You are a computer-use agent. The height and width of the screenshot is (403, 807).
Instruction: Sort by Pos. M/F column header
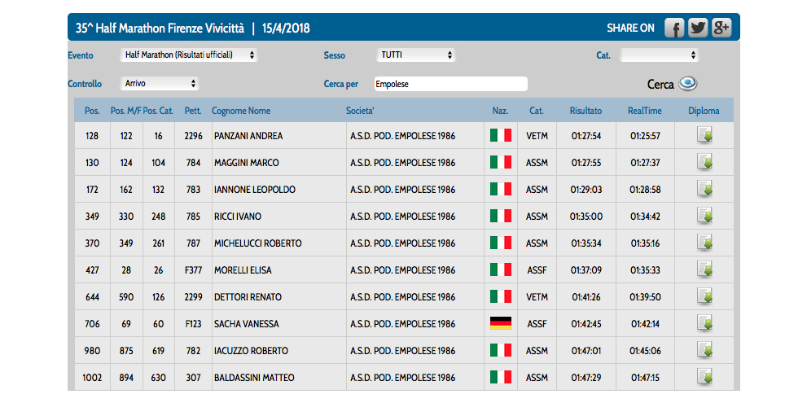[125, 111]
